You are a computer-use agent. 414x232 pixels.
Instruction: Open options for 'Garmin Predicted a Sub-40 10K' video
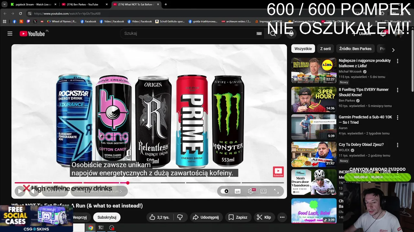pyautogui.click(x=398, y=118)
